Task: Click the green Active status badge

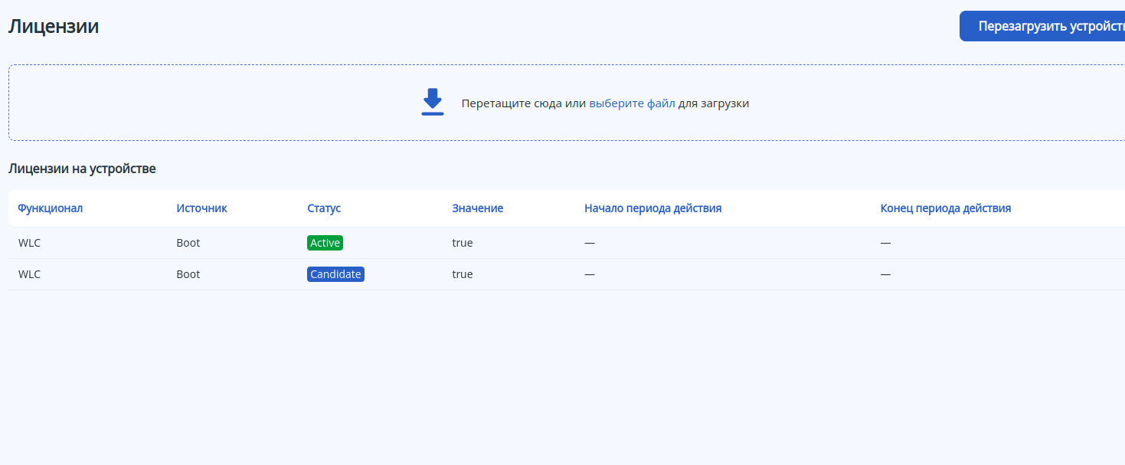Action: pyautogui.click(x=325, y=243)
